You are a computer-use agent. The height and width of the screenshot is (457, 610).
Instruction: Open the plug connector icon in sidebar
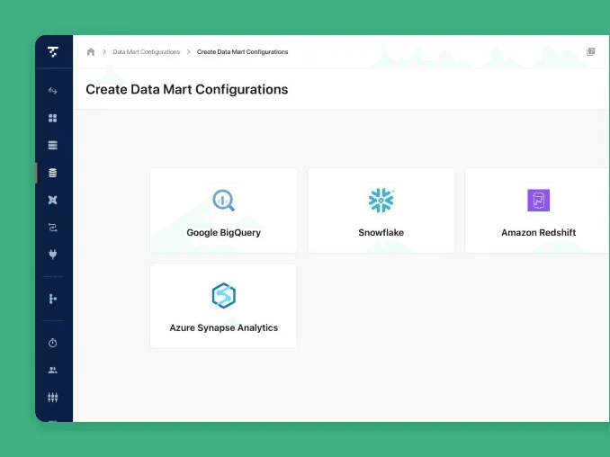click(52, 255)
